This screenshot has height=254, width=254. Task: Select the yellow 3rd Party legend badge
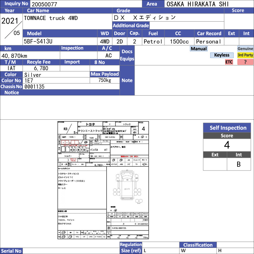(245, 55)
